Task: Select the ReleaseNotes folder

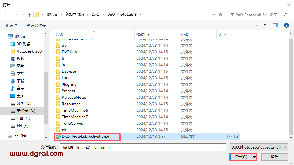Action: 74,97
